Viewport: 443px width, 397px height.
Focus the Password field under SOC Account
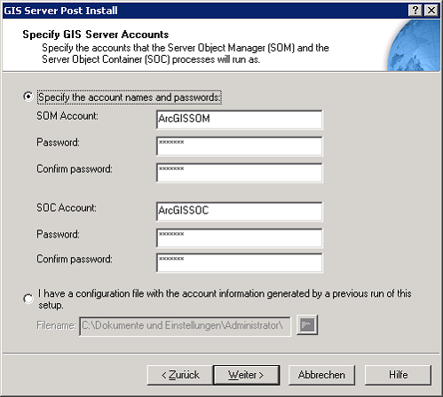240,237
